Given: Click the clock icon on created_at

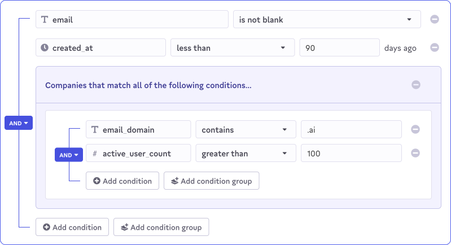Looking at the screenshot, I should 45,48.
